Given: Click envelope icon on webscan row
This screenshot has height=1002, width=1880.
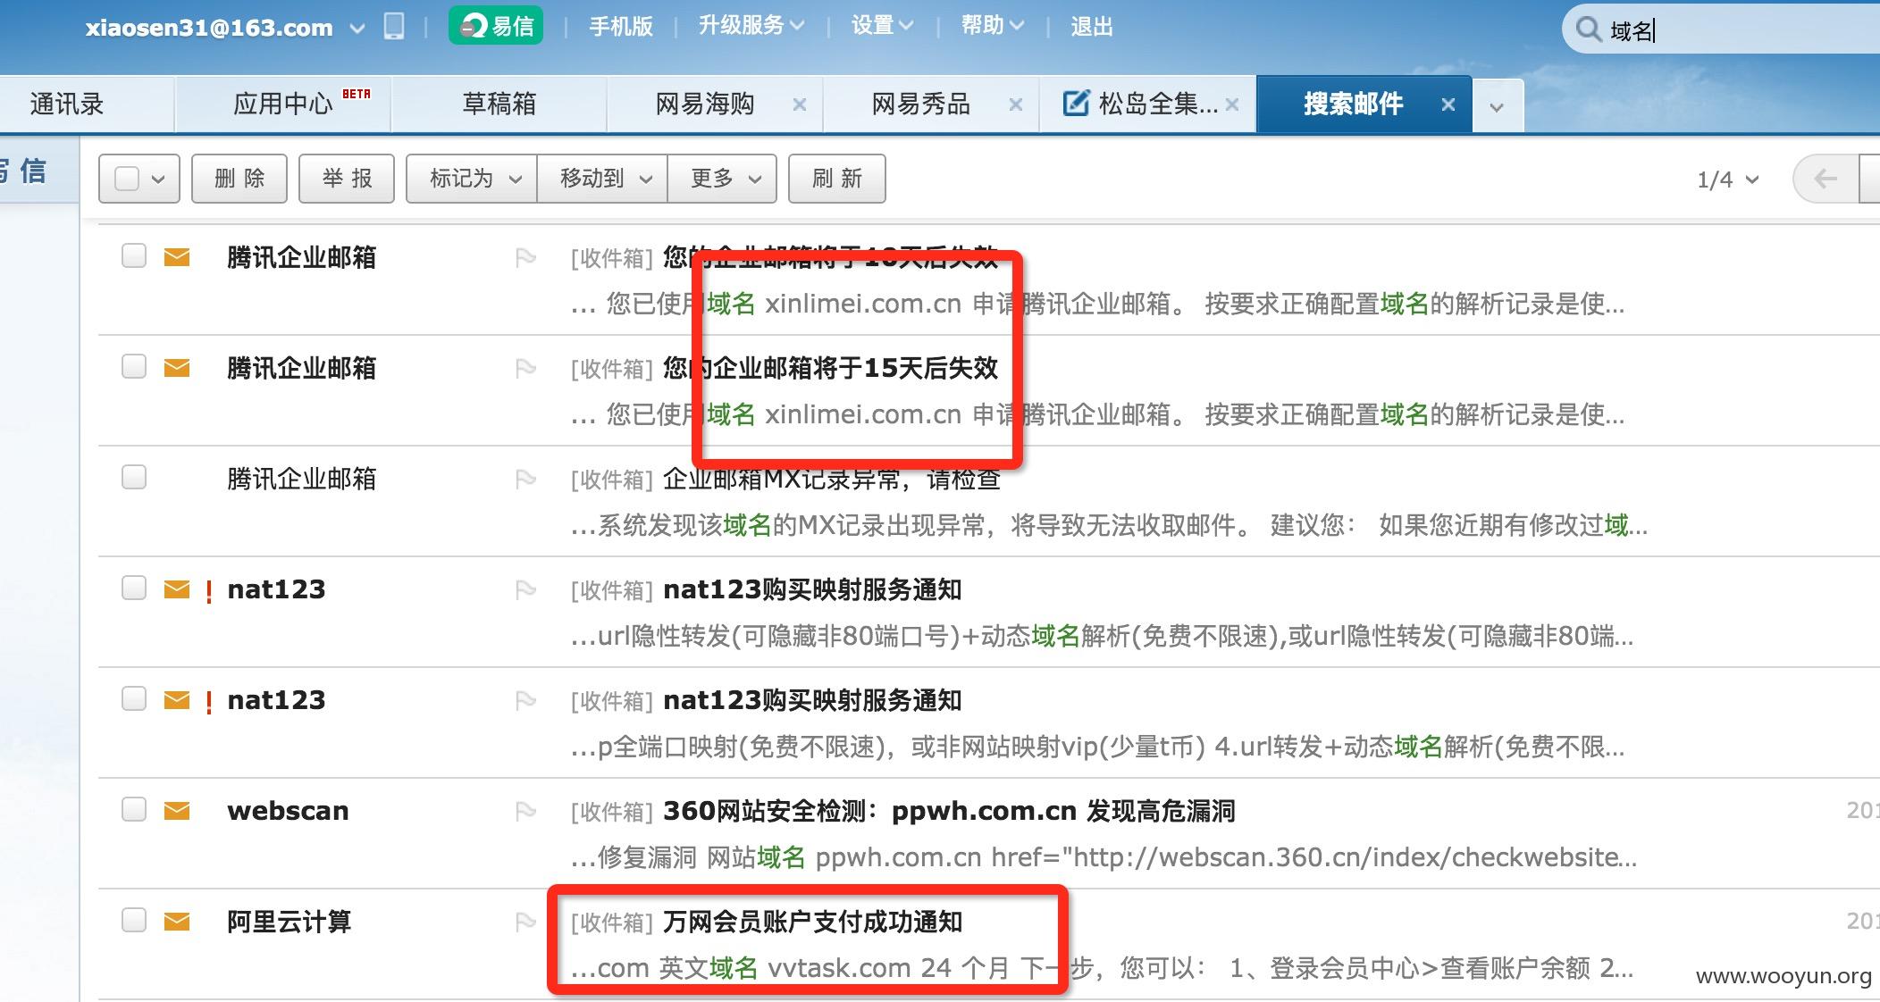Looking at the screenshot, I should (177, 811).
